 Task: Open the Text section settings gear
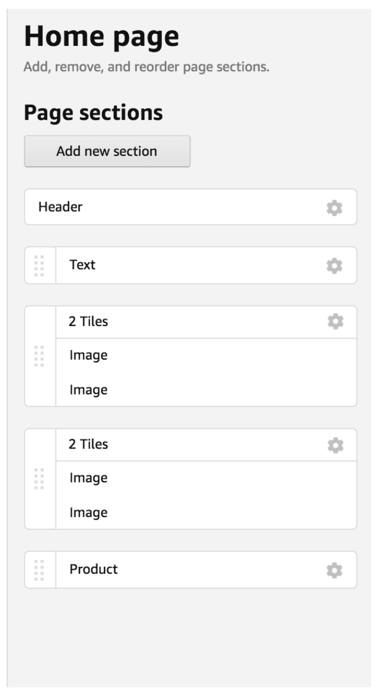click(334, 266)
